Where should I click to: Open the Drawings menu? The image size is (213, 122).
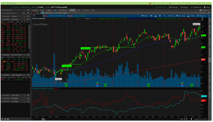[181, 16]
